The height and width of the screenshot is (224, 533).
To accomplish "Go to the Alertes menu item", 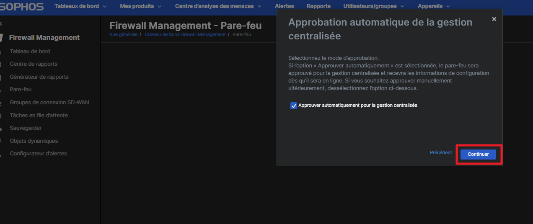I will 285,6.
